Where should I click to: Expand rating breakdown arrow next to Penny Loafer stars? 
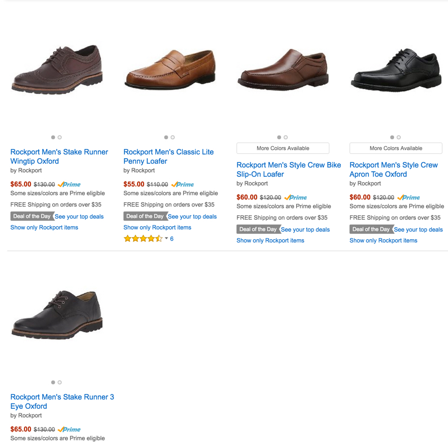pos(166,238)
